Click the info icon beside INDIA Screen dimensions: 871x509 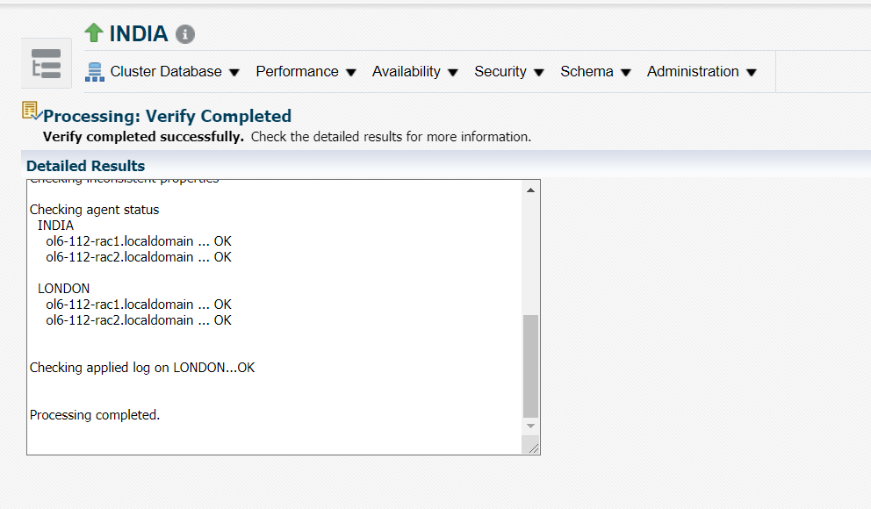click(x=185, y=34)
